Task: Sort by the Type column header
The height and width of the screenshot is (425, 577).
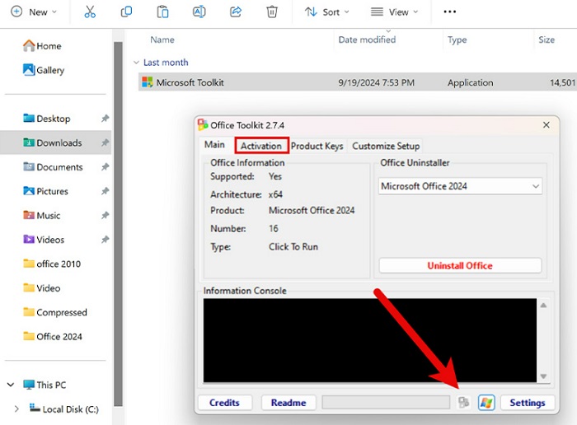Action: point(457,40)
